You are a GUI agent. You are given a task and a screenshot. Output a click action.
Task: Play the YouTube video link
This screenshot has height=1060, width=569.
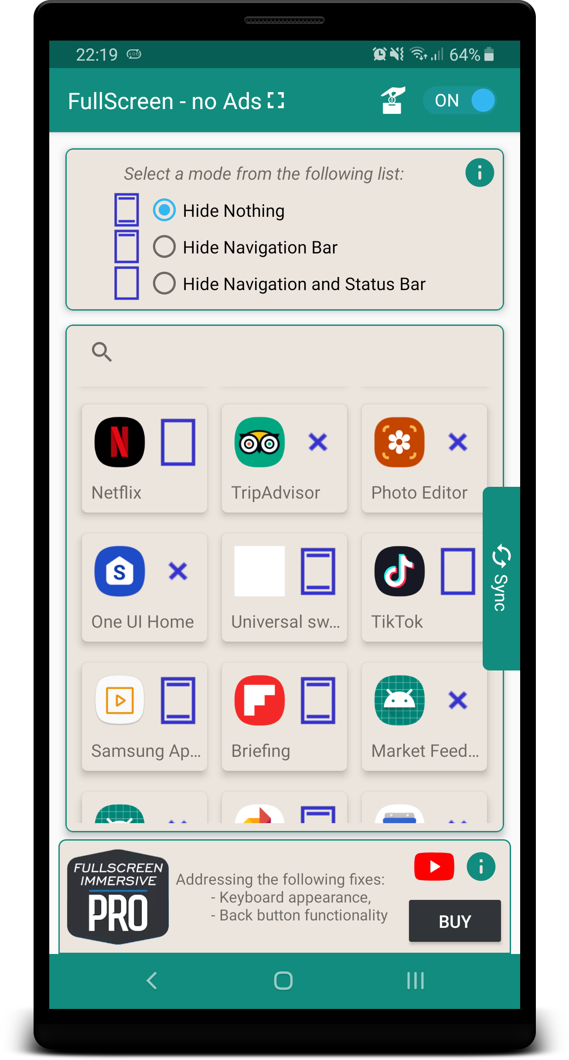point(434,866)
